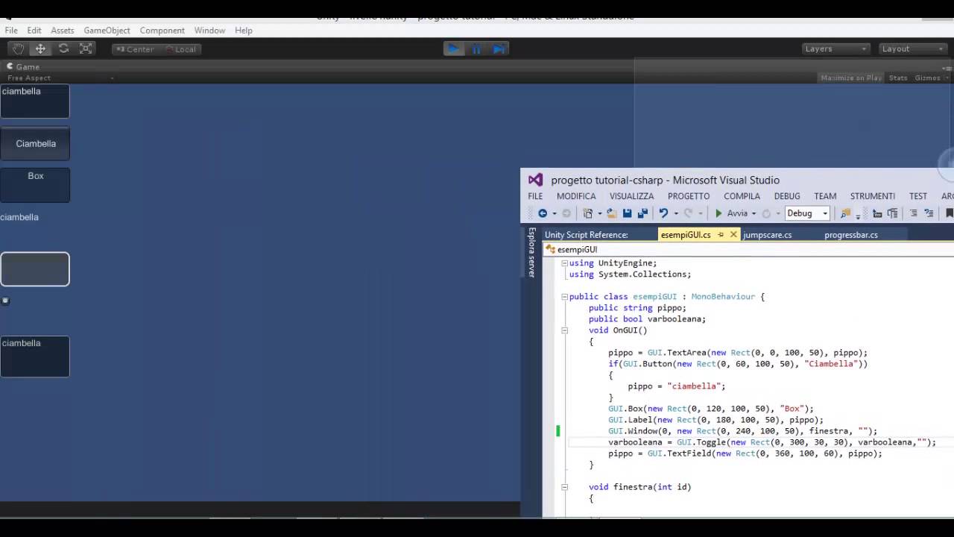Collapse the esempiGUI class code region
The height and width of the screenshot is (537, 954).
564,297
